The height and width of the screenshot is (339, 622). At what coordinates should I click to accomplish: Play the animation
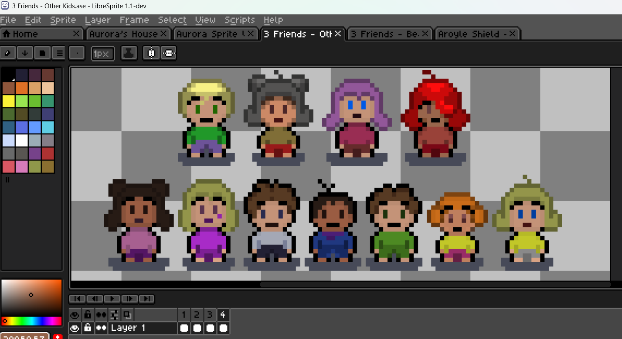(x=112, y=299)
